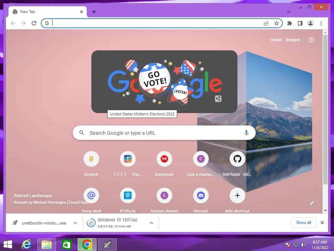Click the Windows 10 1507.iso download progress icon

(91, 223)
